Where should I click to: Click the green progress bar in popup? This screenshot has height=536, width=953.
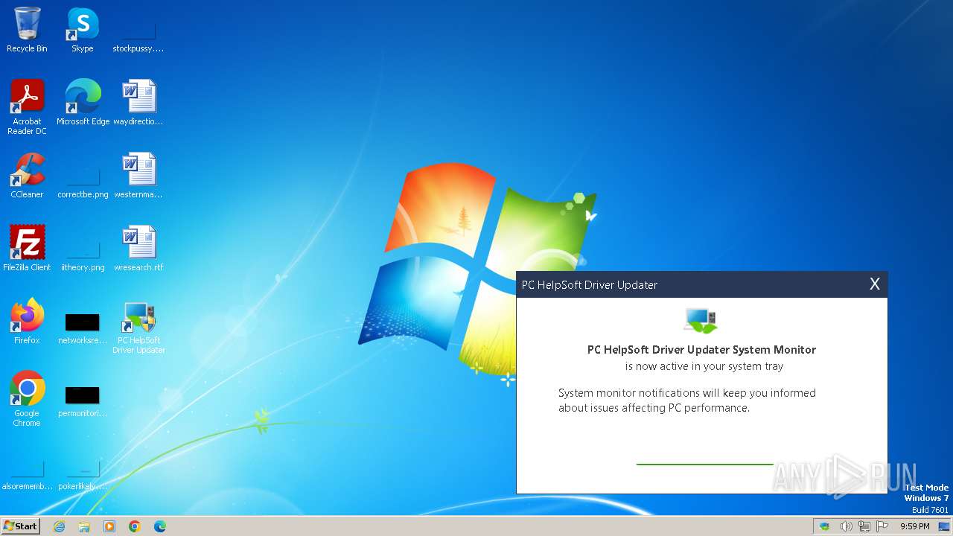coord(704,464)
